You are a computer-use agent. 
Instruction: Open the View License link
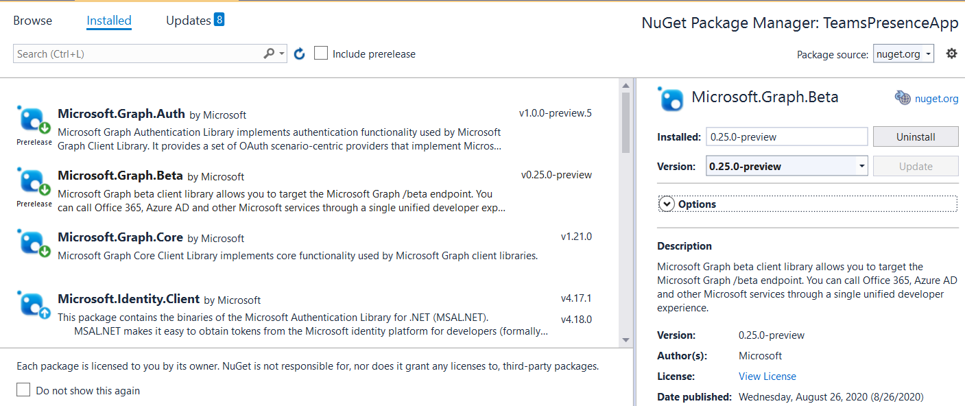[767, 377]
